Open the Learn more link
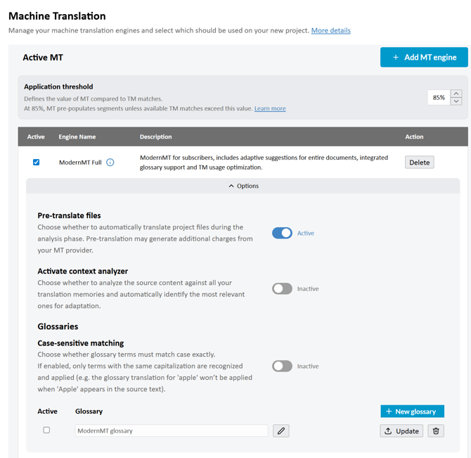The height and width of the screenshot is (458, 471). pyautogui.click(x=270, y=108)
